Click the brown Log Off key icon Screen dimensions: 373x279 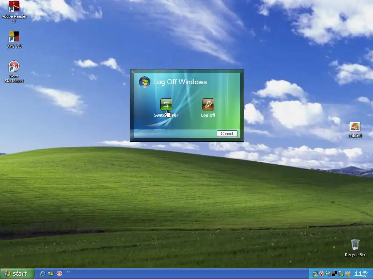[208, 104]
